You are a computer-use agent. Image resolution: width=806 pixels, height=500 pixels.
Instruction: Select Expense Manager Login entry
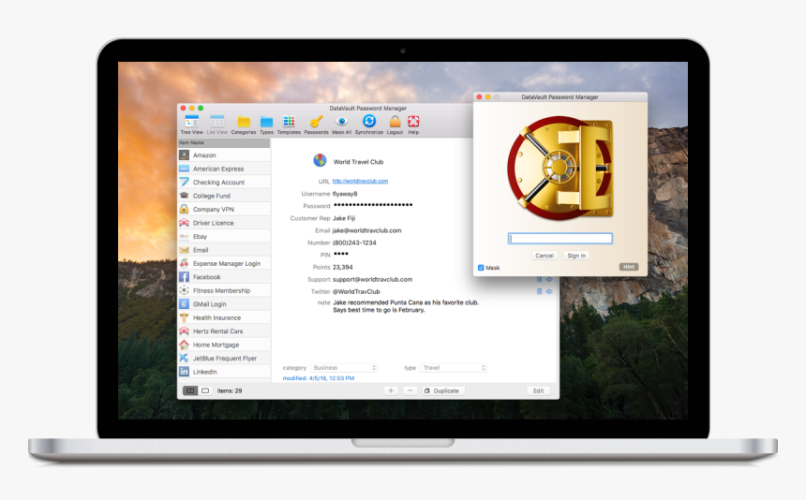(x=224, y=263)
